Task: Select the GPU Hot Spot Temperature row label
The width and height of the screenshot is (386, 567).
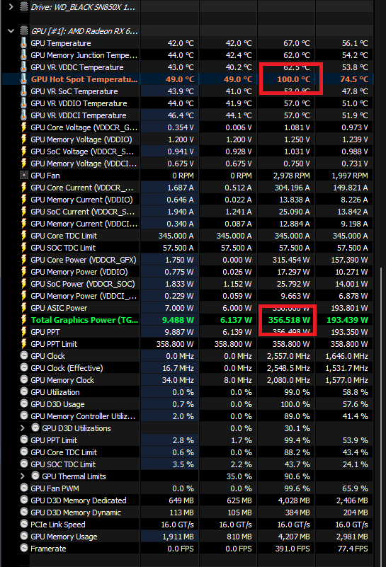Action: [x=84, y=79]
